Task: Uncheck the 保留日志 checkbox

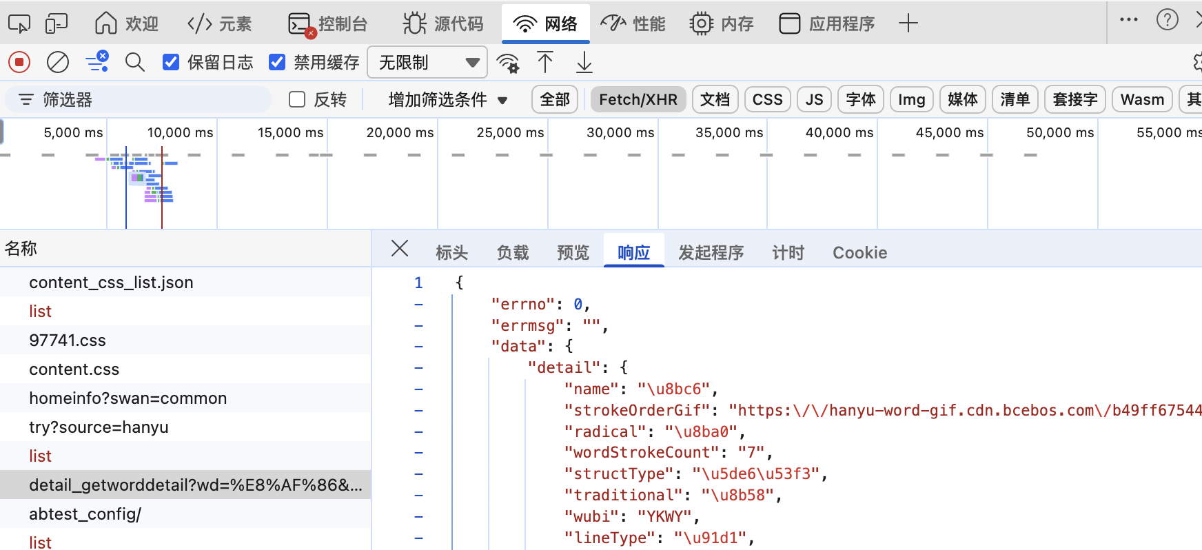Action: pyautogui.click(x=171, y=63)
